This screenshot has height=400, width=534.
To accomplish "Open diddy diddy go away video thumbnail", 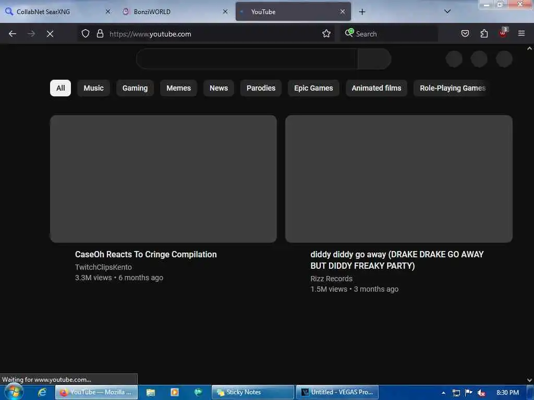I will coord(399,179).
